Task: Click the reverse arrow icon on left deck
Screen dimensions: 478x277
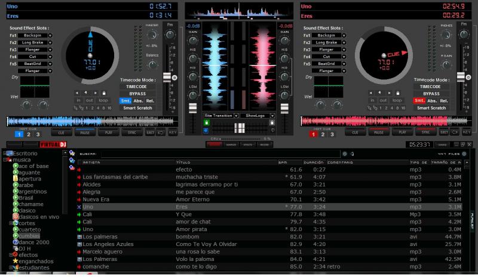Action: click(161, 133)
